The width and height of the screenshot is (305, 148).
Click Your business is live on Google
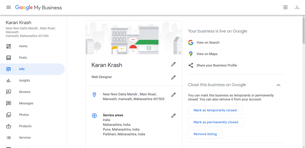click(217, 31)
